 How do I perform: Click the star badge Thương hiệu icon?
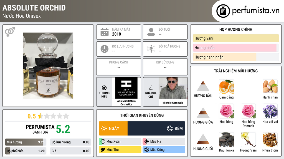[x=104, y=88]
